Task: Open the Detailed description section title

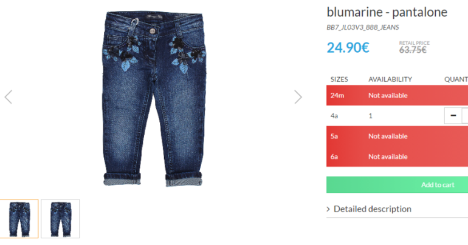Action: click(x=372, y=209)
